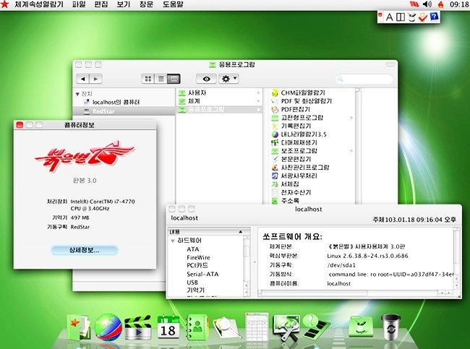Open the trash can in the dock
Screen dimensions: 470x349
coord(391,327)
